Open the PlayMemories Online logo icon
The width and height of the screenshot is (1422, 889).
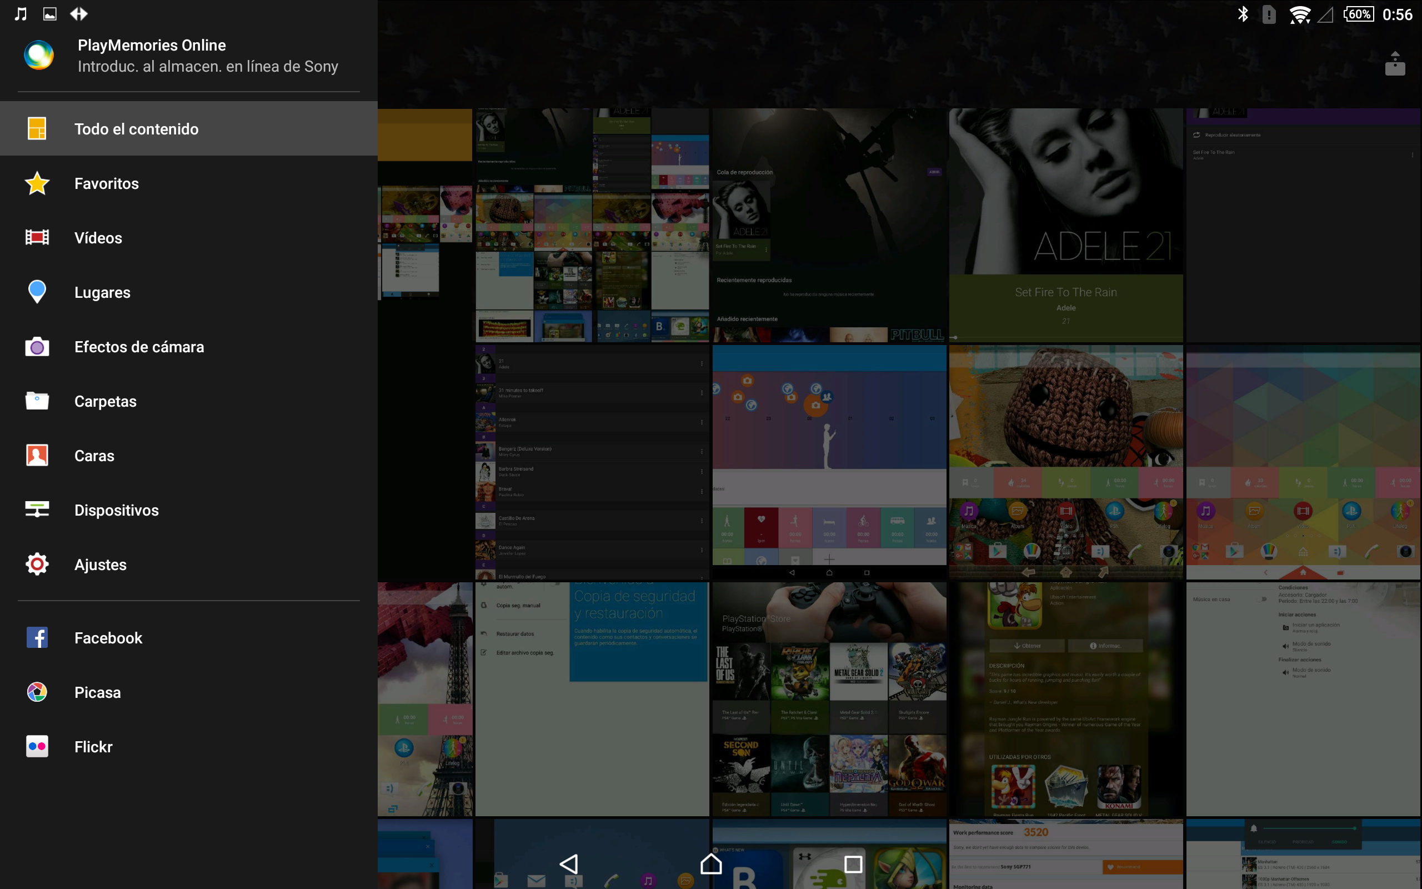39,55
